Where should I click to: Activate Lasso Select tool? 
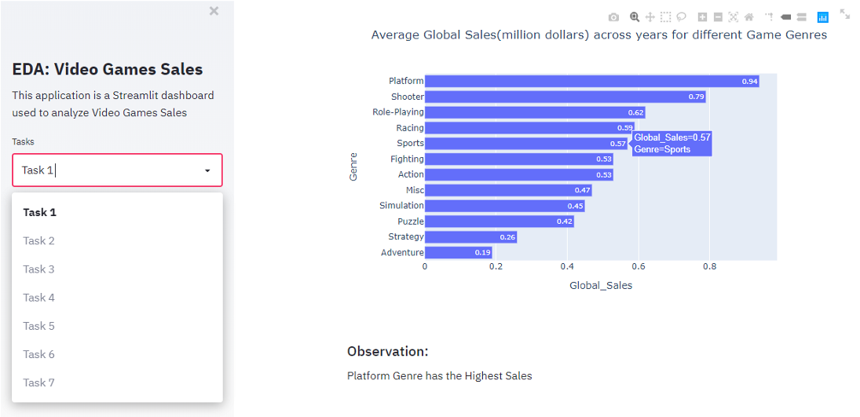(682, 17)
